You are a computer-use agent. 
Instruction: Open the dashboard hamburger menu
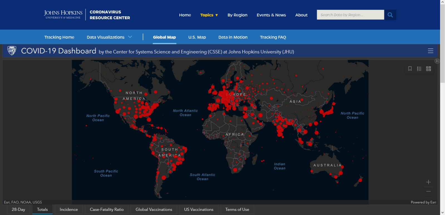tap(430, 51)
